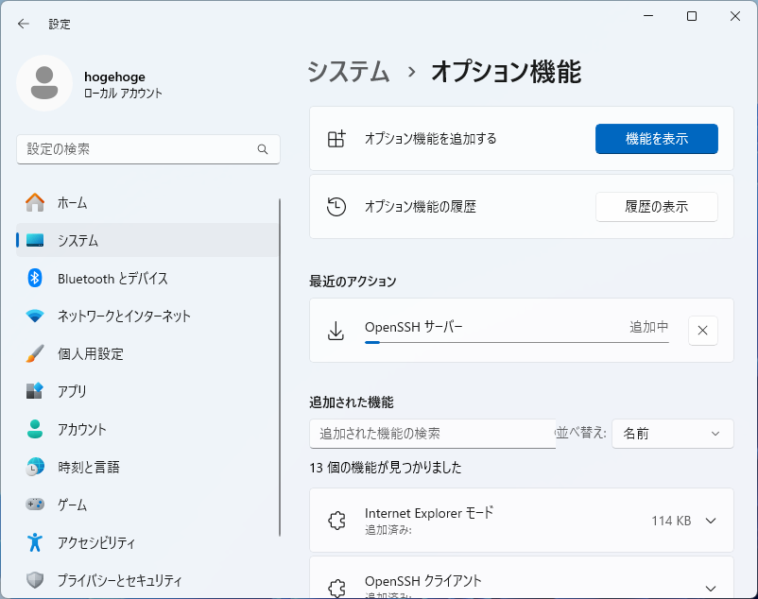Click the Accessibility figure icon
Viewport: 758px width, 599px height.
35,542
